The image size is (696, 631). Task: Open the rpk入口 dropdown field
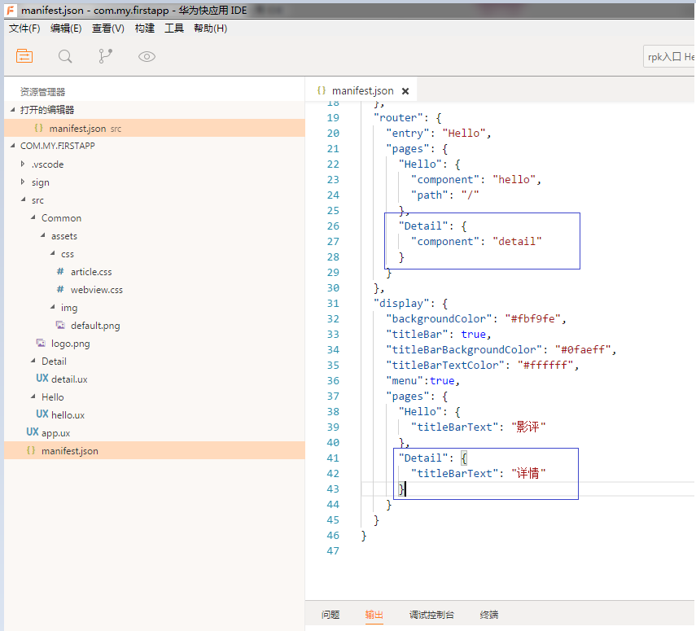[x=669, y=57]
